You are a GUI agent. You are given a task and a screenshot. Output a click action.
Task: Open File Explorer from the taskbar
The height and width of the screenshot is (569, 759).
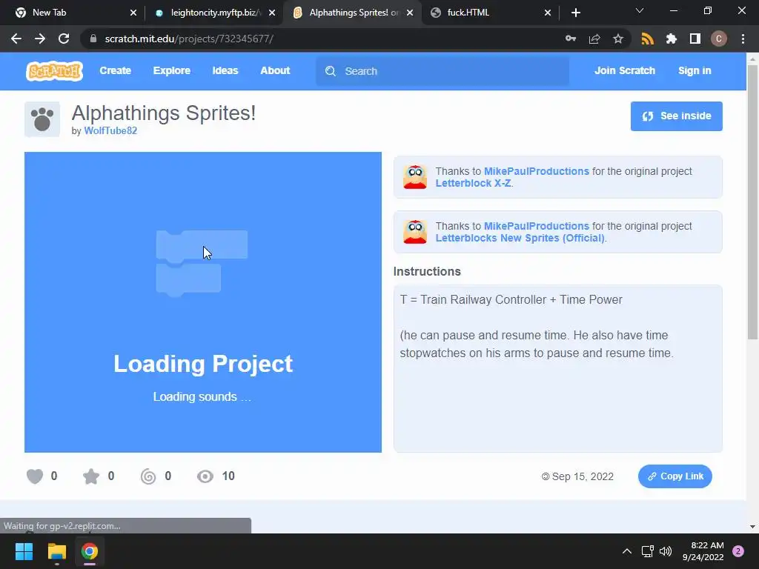tap(56, 551)
